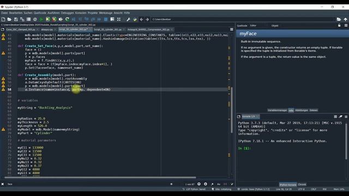Viewport: 349px width, 196px height.
Task: Open the Werkzeuge menu
Action: point(106,13)
